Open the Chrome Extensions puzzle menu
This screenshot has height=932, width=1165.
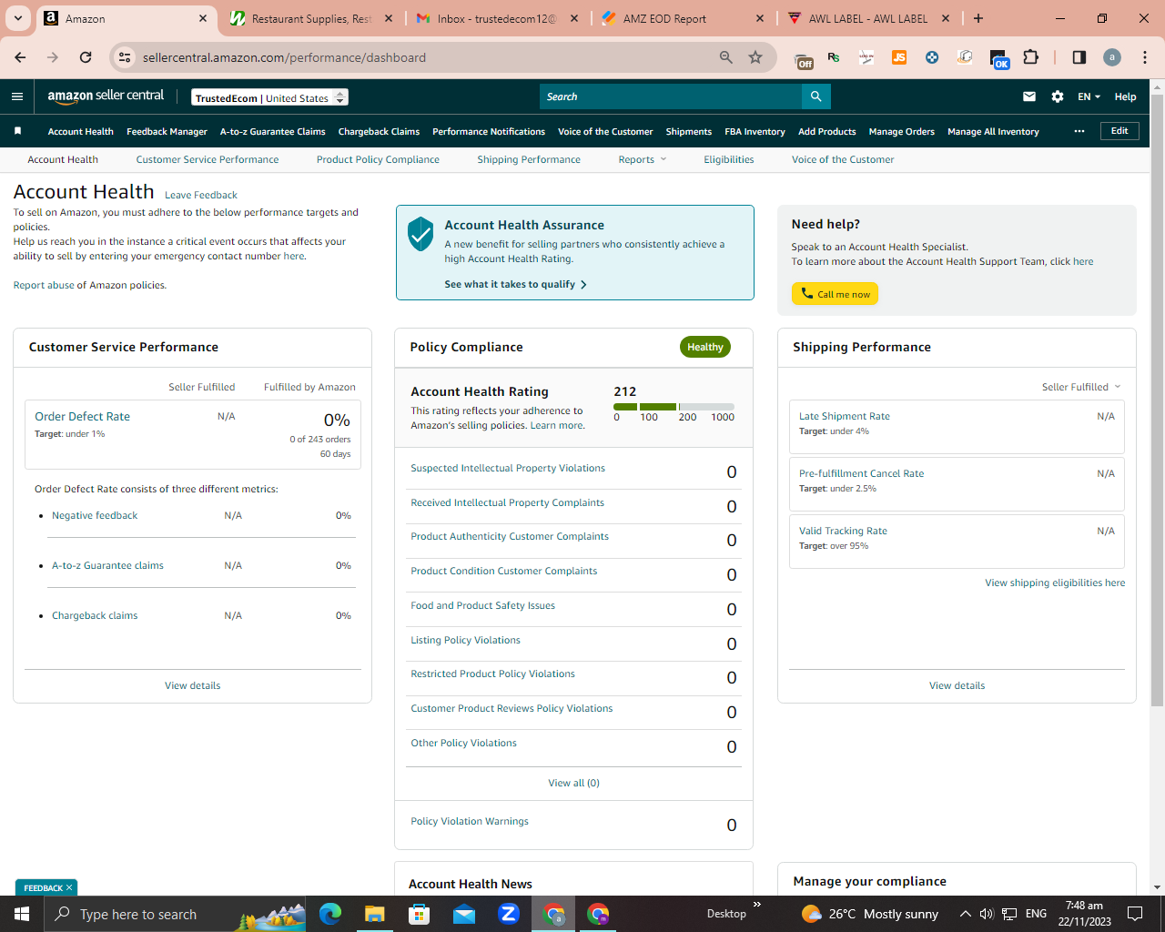1031,57
